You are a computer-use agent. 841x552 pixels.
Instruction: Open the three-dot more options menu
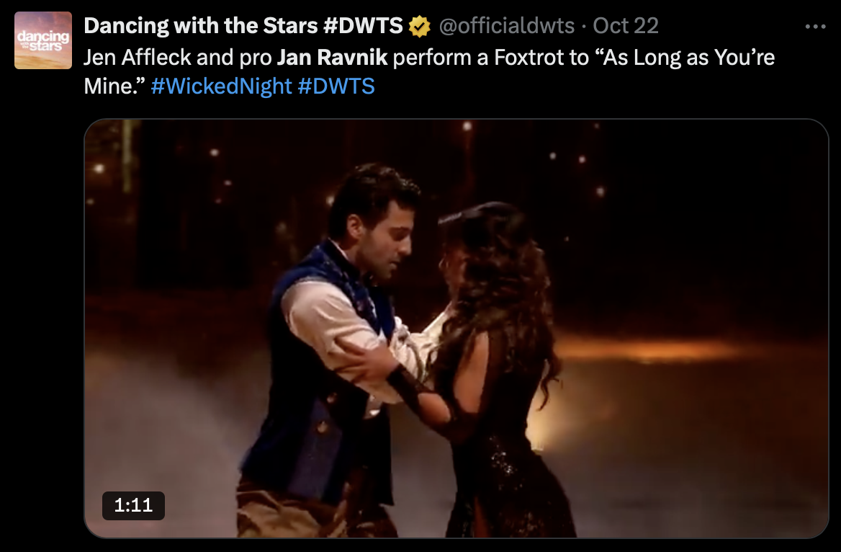click(815, 27)
